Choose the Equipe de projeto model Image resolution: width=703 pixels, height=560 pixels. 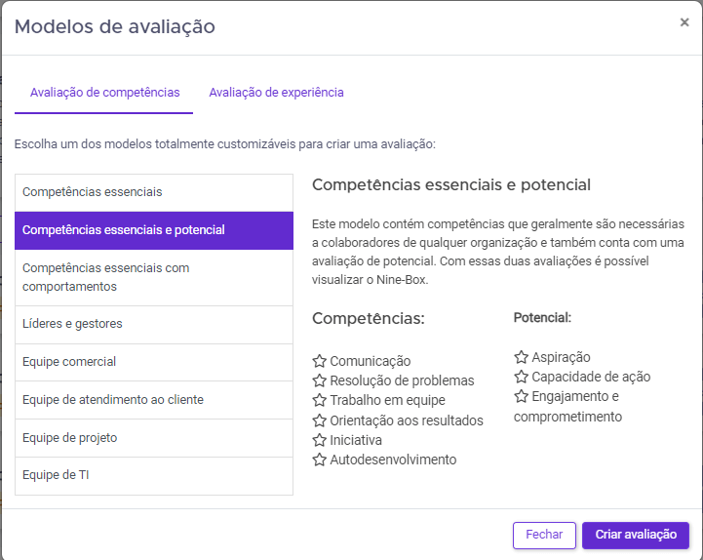pos(154,438)
